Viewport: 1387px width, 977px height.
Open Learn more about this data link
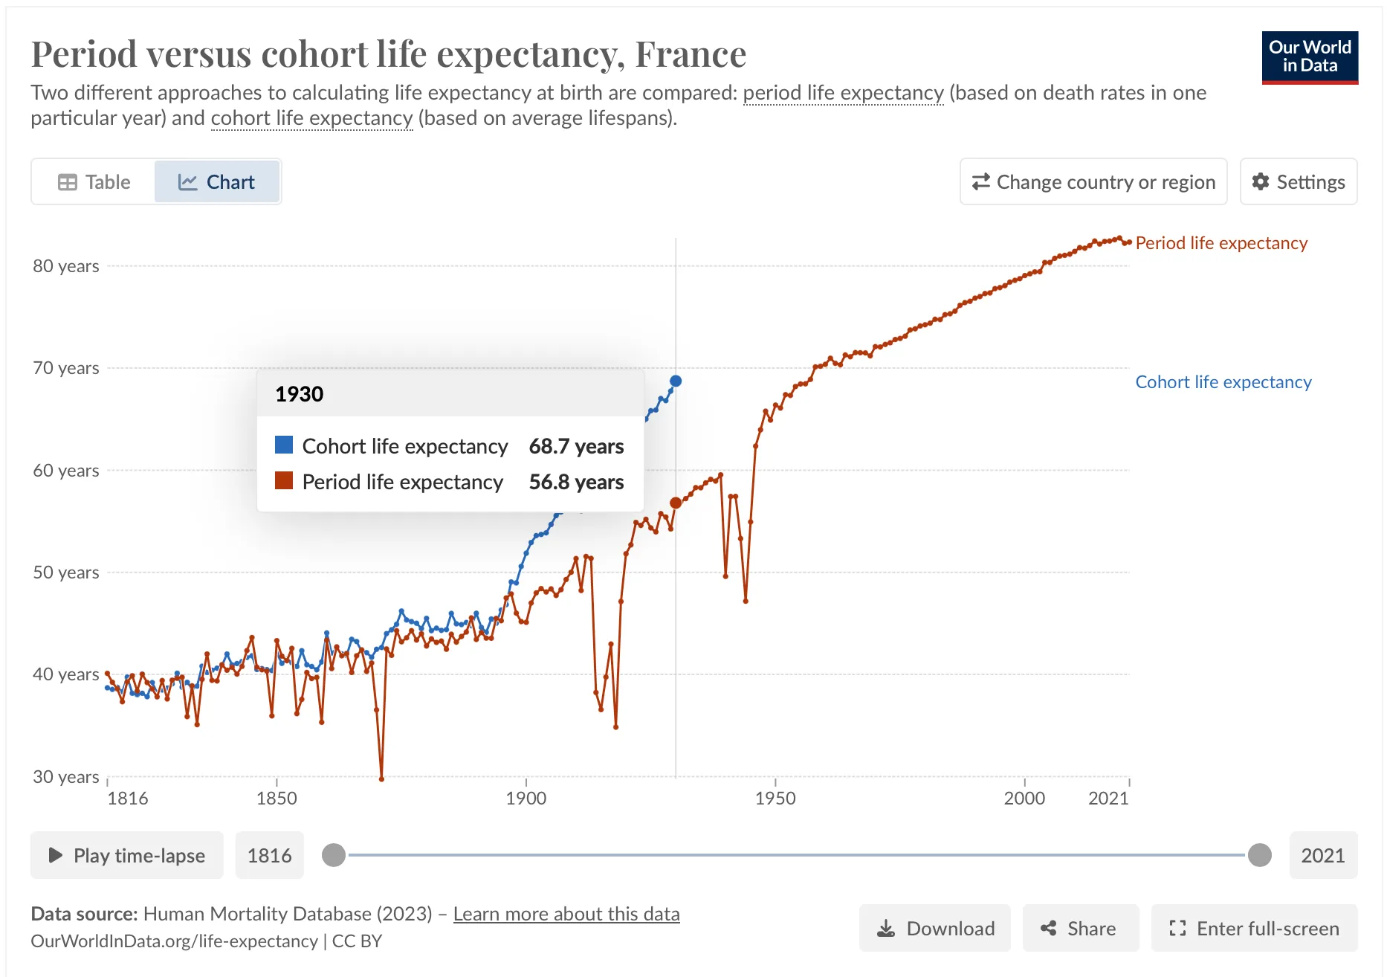click(566, 914)
